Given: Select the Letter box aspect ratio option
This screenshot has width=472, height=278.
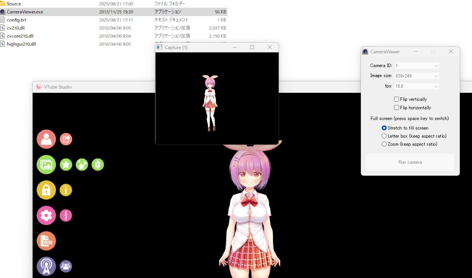Looking at the screenshot, I should (384, 136).
